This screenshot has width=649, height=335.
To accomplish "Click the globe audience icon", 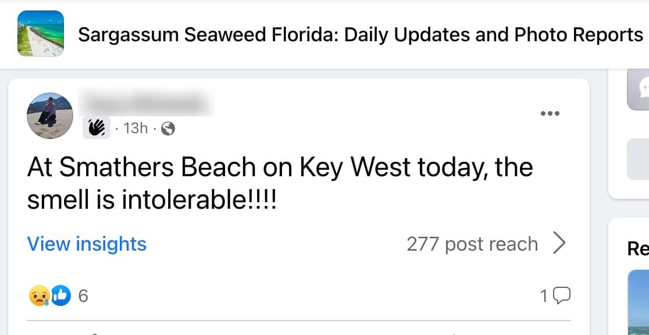I will pos(167,129).
